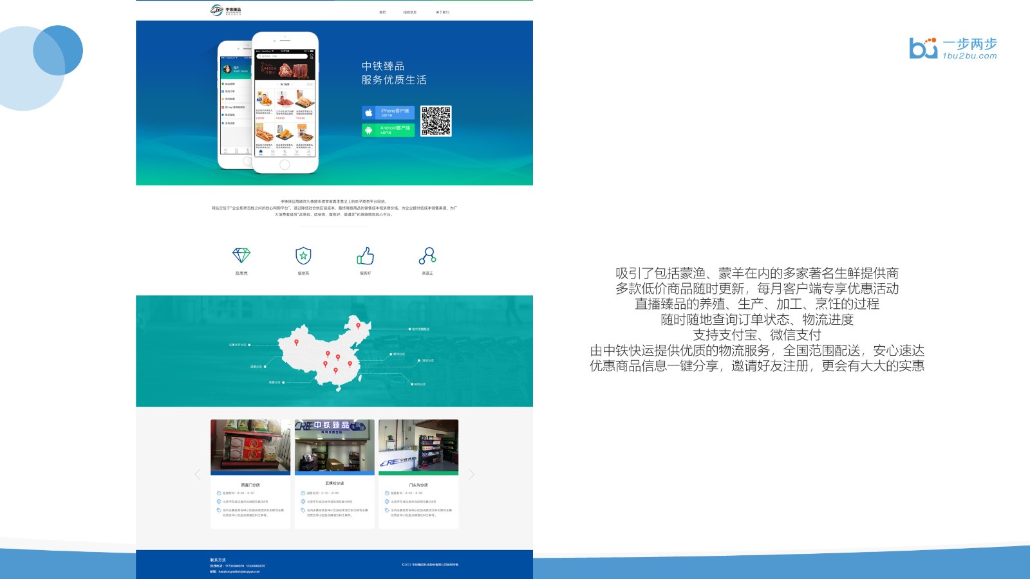This screenshot has width=1030, height=579.
Task: Click clock icon in 西直门分店 card
Action: tap(219, 493)
